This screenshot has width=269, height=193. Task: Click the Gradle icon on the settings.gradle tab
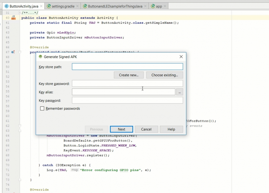coord(49,6)
